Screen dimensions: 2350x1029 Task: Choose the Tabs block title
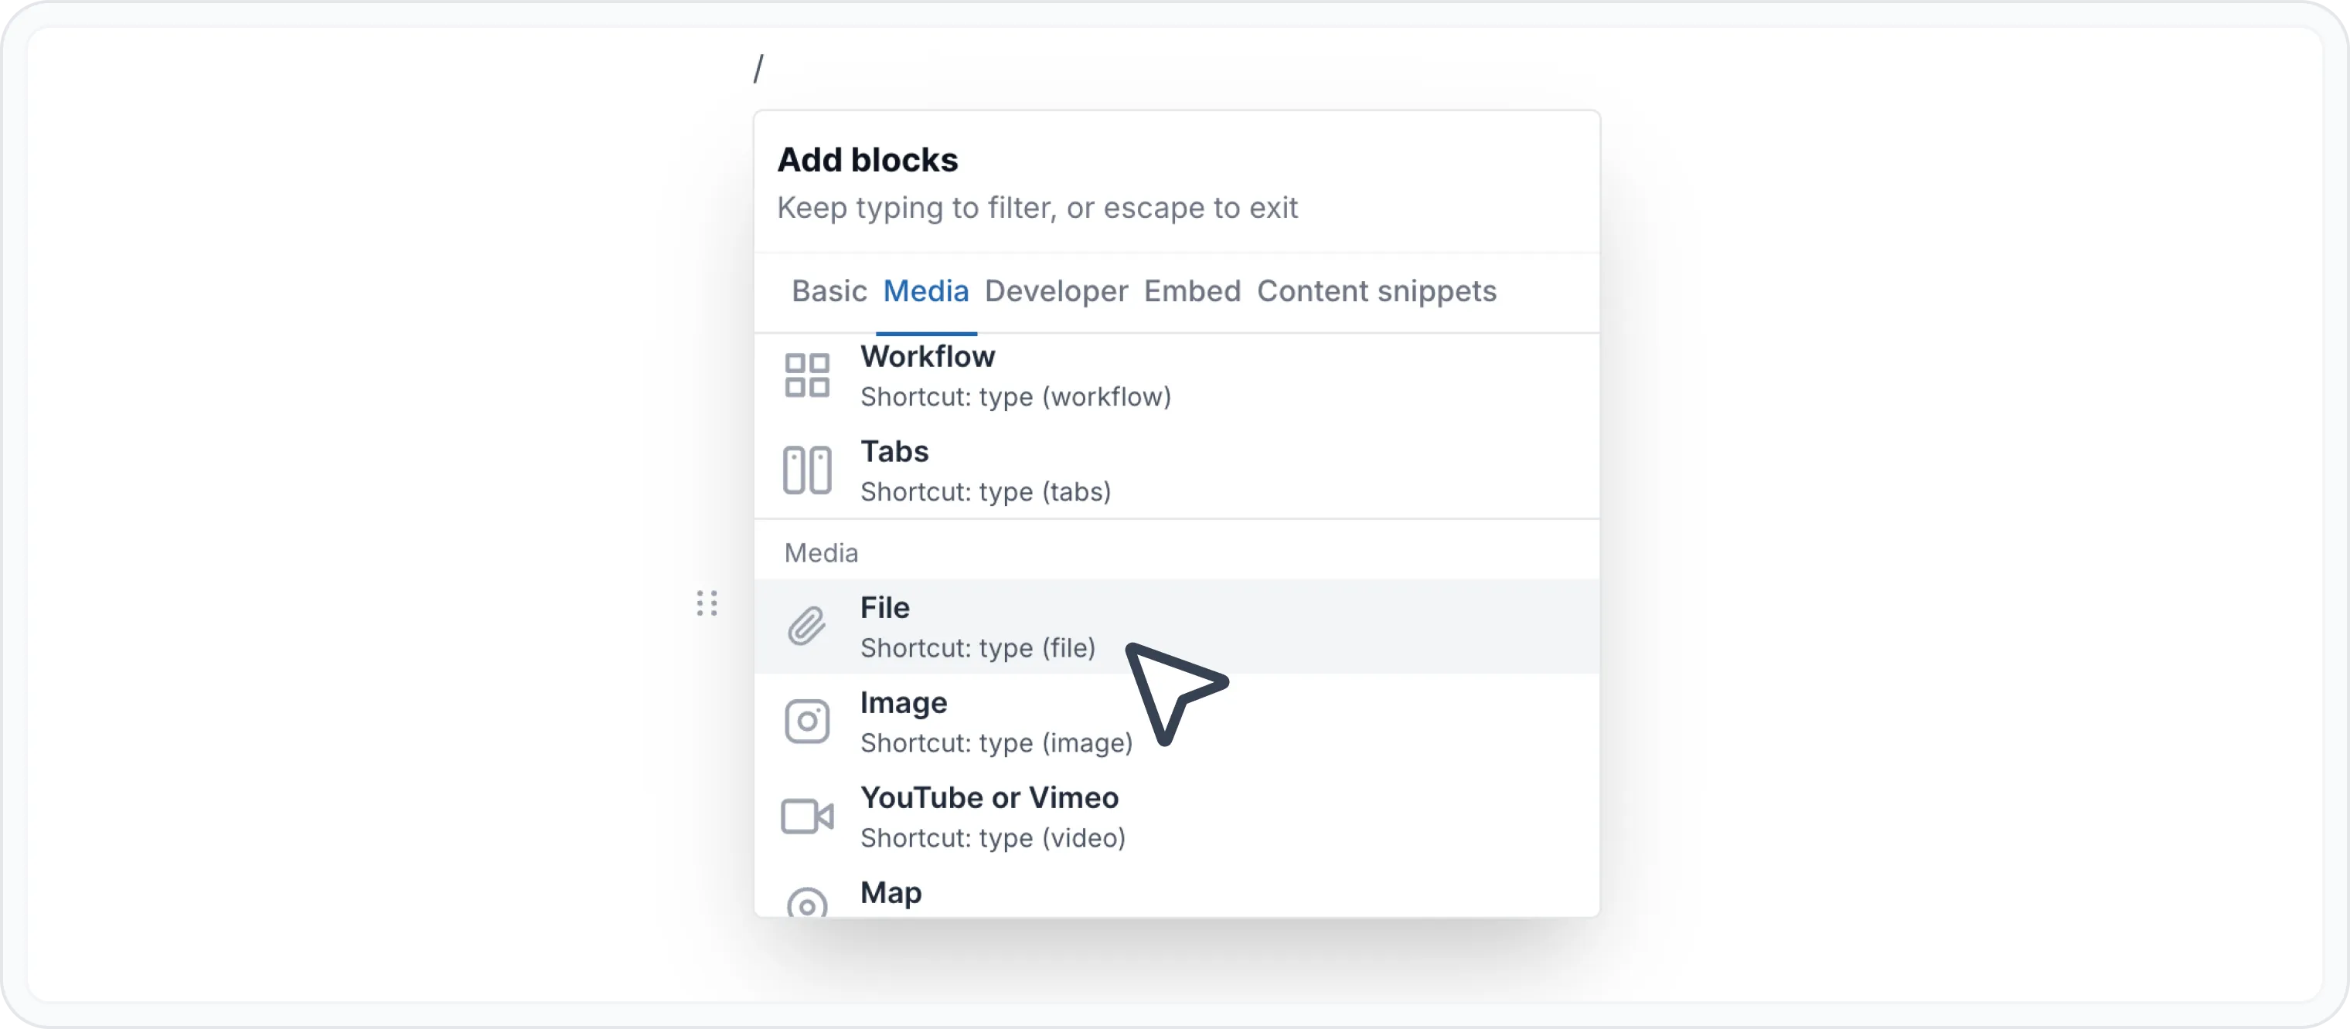pos(894,451)
